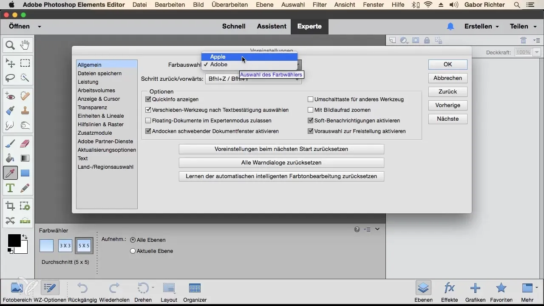Select the Hand tool
Image resolution: width=544 pixels, height=306 pixels.
pos(25,45)
